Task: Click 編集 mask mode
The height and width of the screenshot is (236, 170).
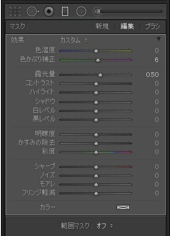Action: click(x=127, y=26)
